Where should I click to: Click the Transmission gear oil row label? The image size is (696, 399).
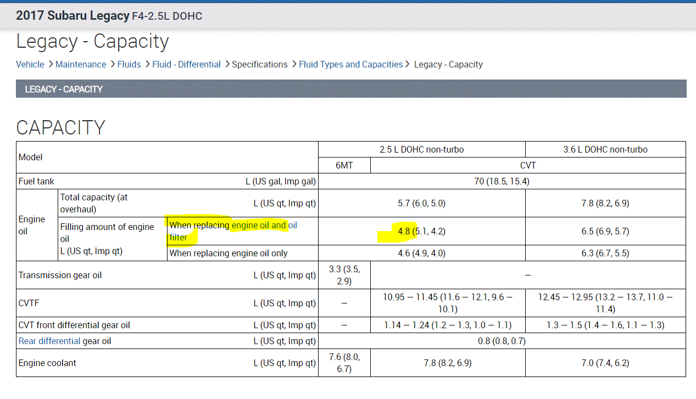click(x=60, y=275)
